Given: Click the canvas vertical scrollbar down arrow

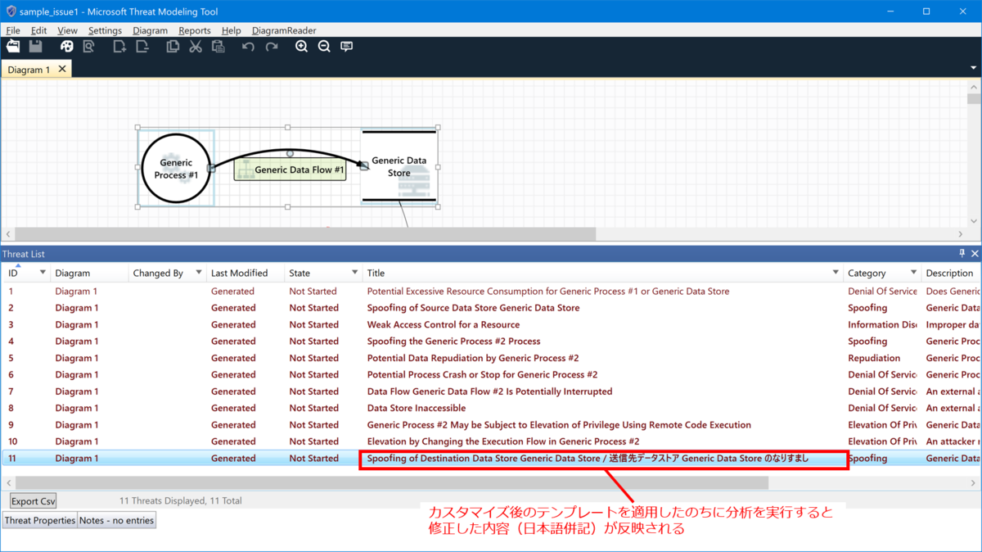Looking at the screenshot, I should click(974, 221).
